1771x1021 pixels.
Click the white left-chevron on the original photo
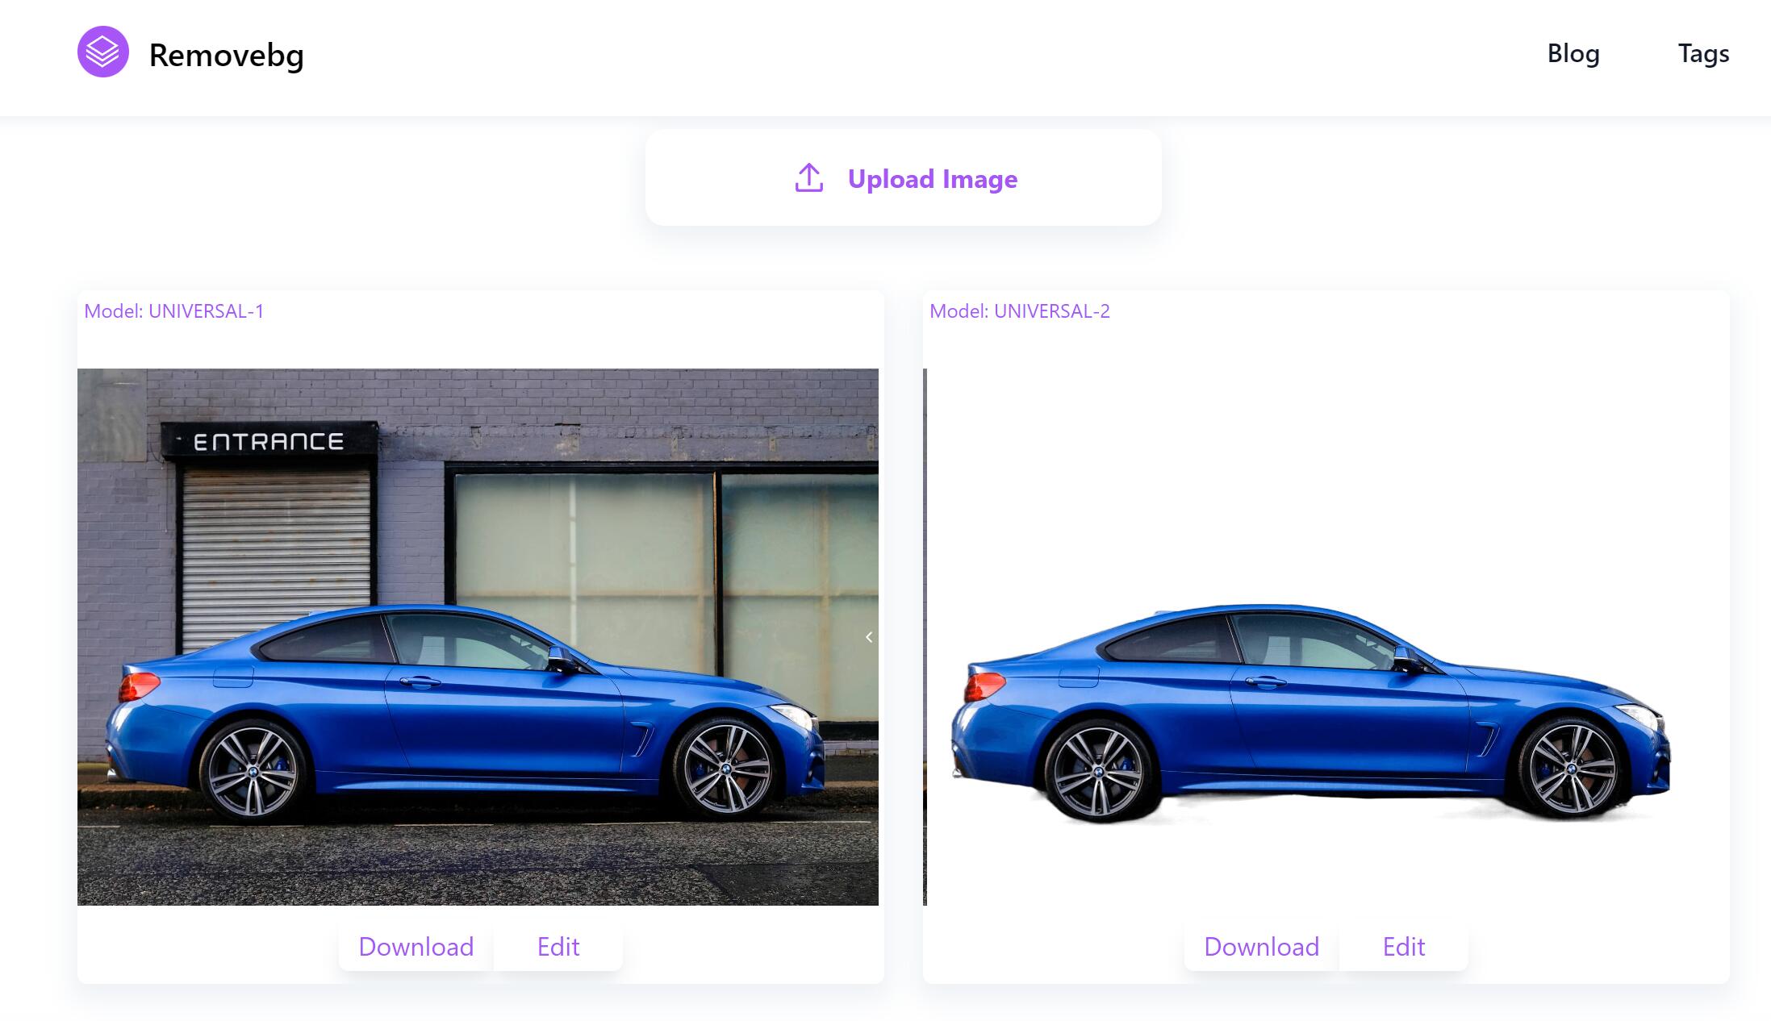tap(869, 637)
